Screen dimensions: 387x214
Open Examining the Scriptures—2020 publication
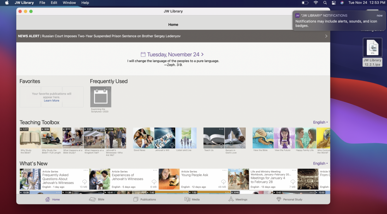tap(101, 97)
